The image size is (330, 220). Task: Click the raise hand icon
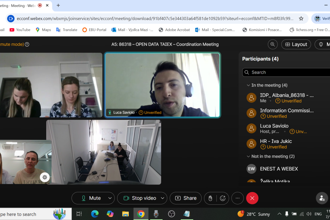point(210,198)
